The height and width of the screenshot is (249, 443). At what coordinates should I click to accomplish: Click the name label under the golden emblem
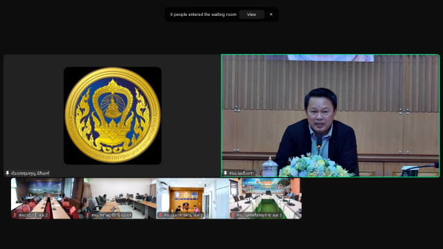coord(30,173)
